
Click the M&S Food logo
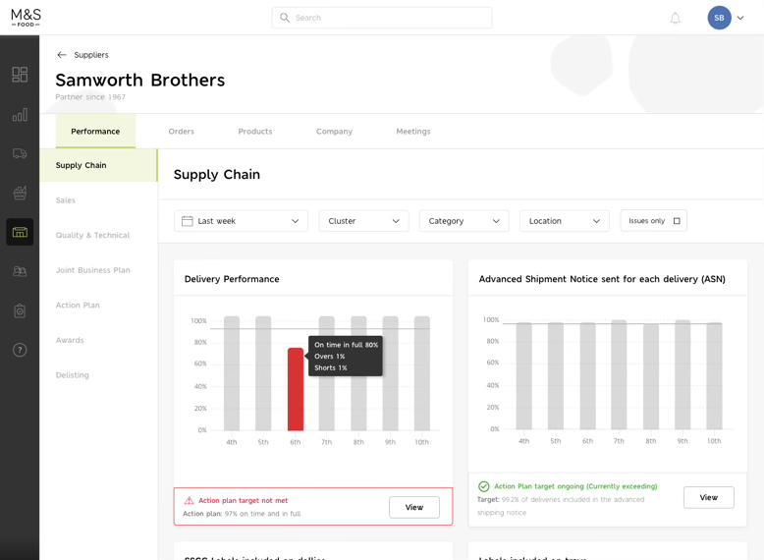pos(26,18)
